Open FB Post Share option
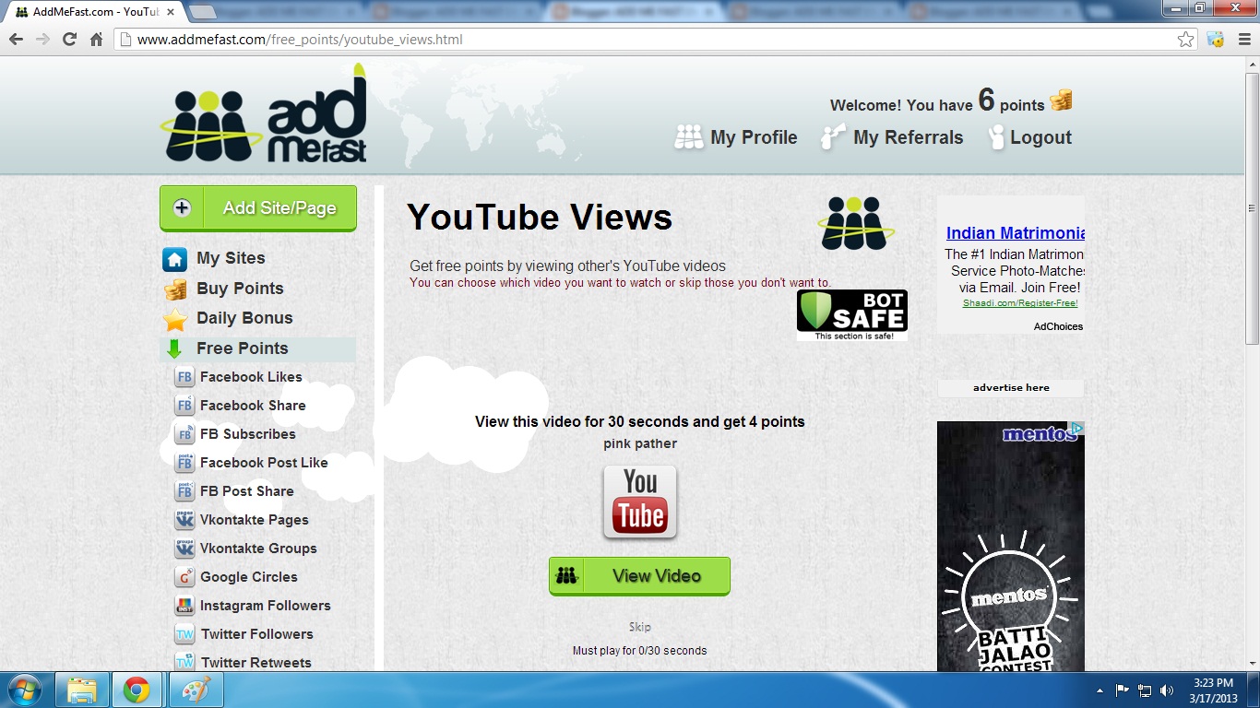Image resolution: width=1260 pixels, height=708 pixels. 246,491
